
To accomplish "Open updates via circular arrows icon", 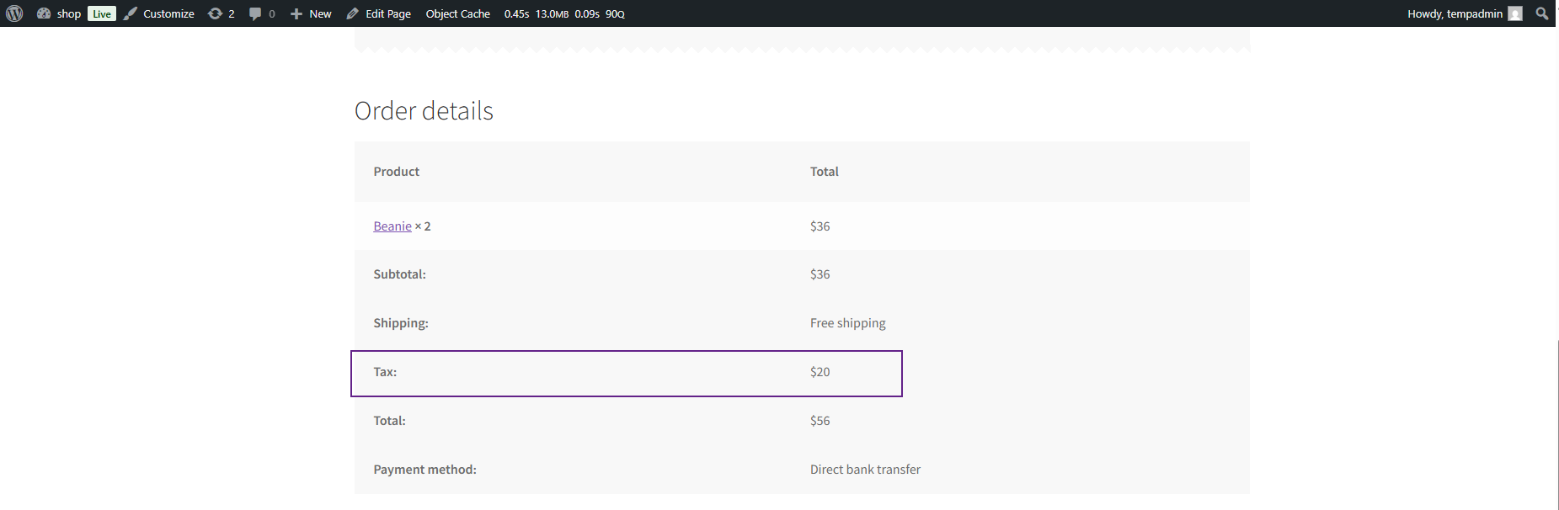I will [216, 13].
